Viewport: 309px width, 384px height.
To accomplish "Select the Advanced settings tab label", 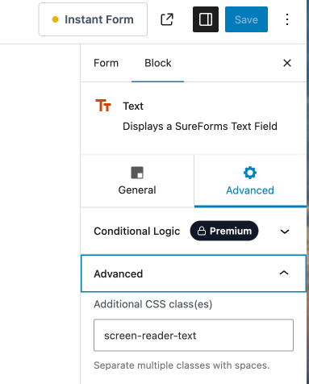I will 250,190.
